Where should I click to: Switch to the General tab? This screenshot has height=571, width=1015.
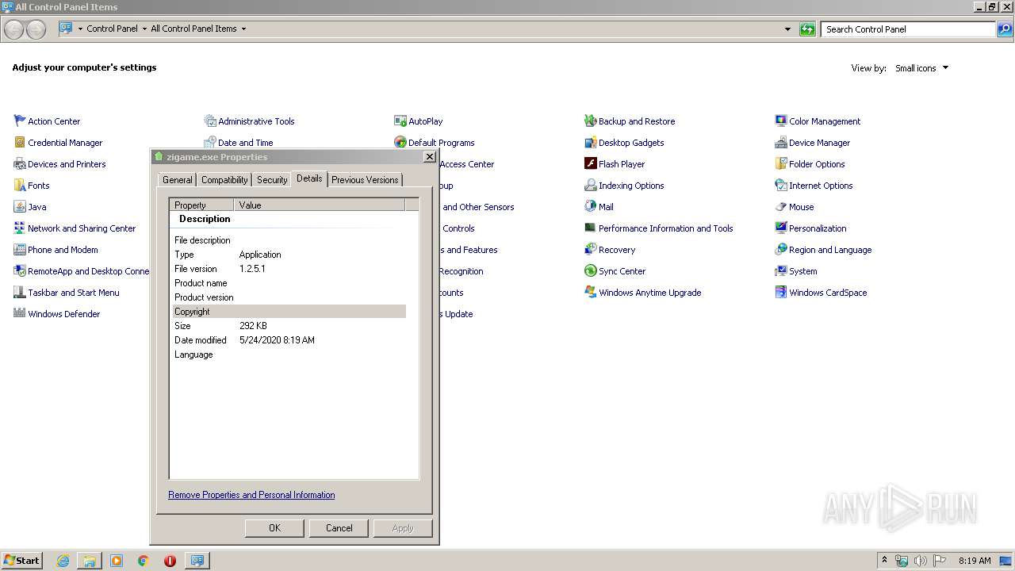(177, 180)
